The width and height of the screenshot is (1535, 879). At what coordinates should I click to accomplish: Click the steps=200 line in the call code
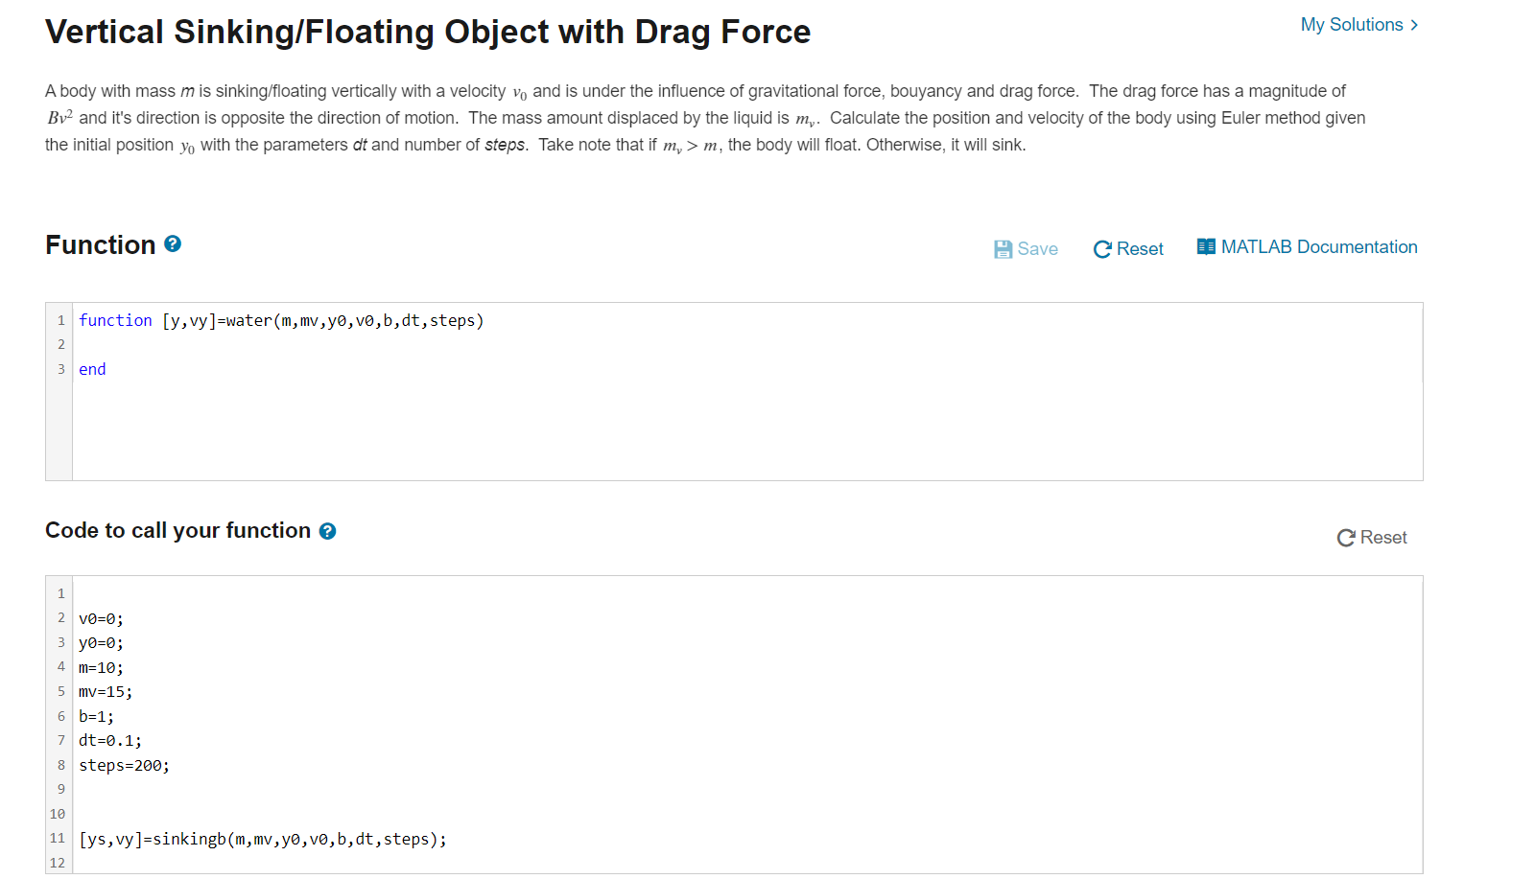click(124, 765)
